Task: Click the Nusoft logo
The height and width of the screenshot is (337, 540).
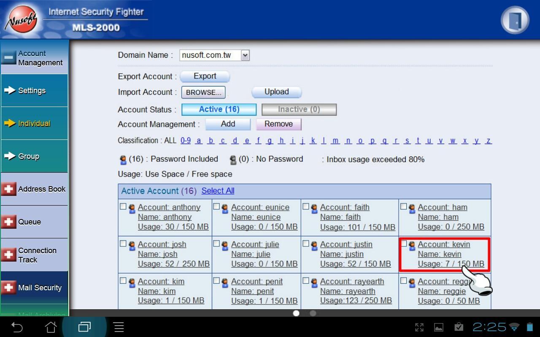Action: click(x=20, y=20)
